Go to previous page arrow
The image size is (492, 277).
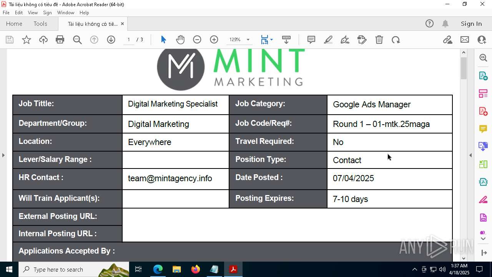click(94, 40)
